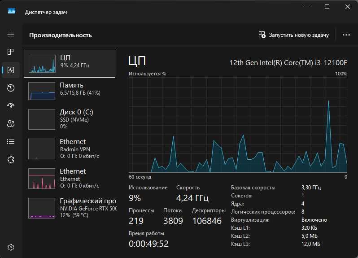Click the large CPU usage graph

(x=238, y=125)
